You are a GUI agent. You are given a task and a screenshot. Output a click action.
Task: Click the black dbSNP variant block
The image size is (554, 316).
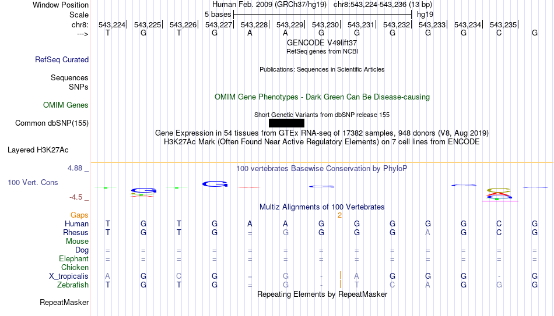click(x=286, y=123)
